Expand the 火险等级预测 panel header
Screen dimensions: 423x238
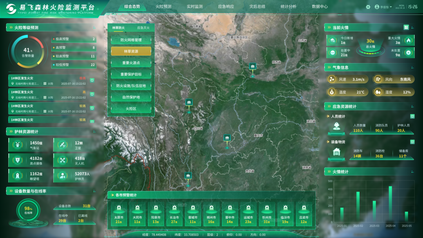point(27,27)
